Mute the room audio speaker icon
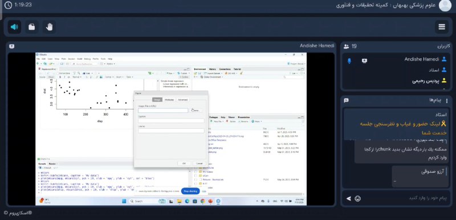 [14, 27]
